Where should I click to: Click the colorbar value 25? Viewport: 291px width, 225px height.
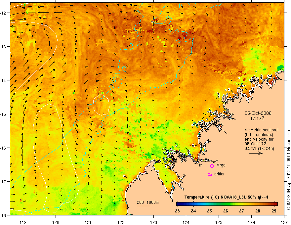[210, 211]
